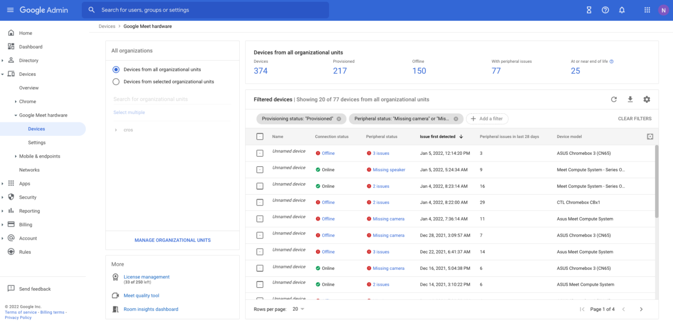The height and width of the screenshot is (322, 673).
Task: Open the main hamburger menu
Action: tap(10, 10)
